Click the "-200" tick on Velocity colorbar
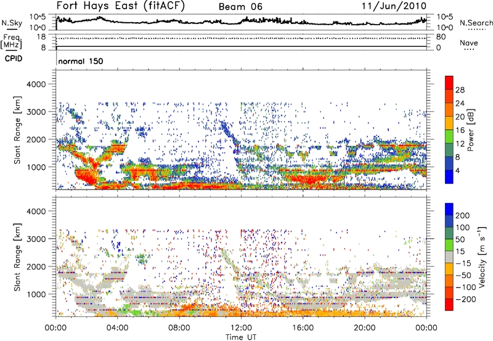The height and width of the screenshot is (341, 493). [x=465, y=299]
